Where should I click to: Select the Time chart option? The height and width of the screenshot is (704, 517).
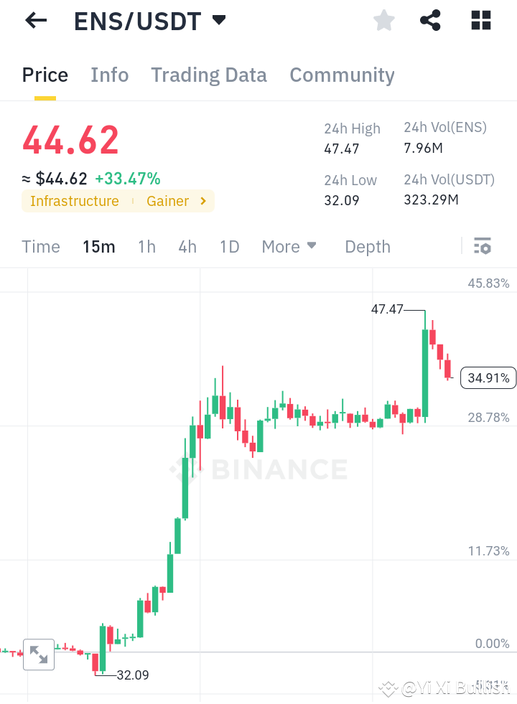coord(40,246)
